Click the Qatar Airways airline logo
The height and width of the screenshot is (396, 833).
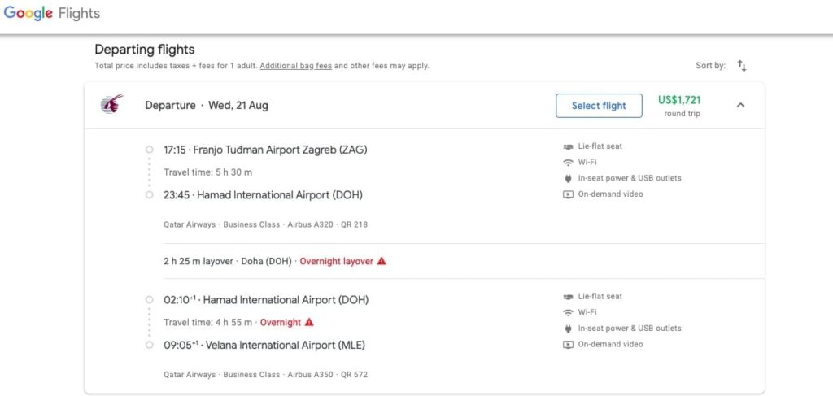tap(111, 104)
